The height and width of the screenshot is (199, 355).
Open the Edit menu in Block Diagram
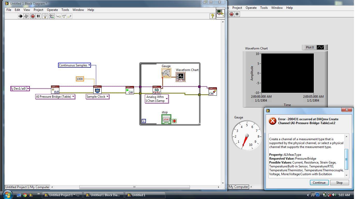point(17,10)
